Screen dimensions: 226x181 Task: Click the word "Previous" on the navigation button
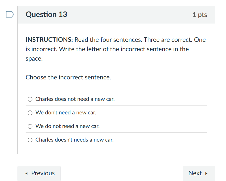tap(43, 173)
